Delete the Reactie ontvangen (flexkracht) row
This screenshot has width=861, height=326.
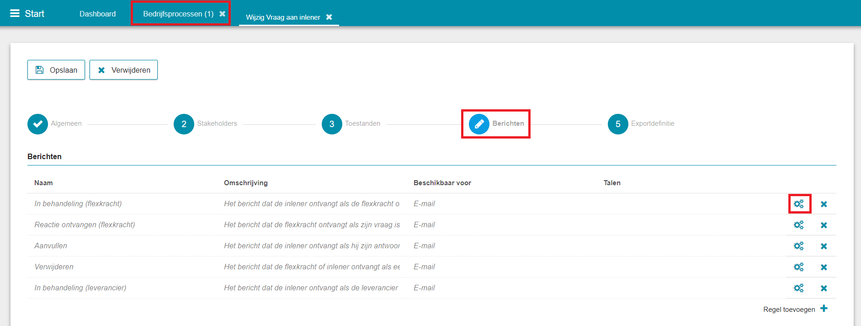(x=824, y=225)
